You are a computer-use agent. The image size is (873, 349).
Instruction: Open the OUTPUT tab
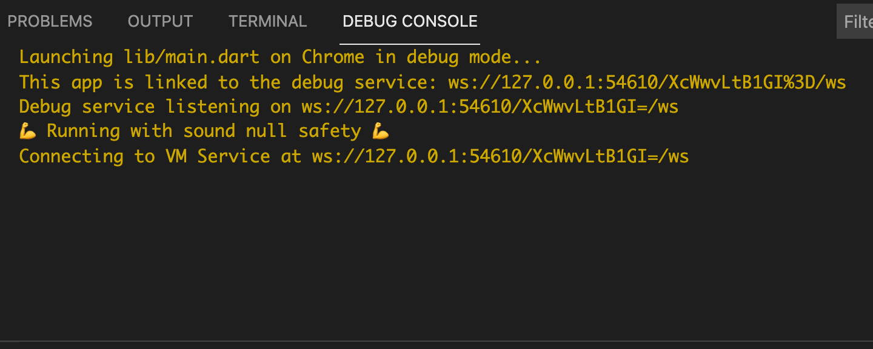(159, 21)
